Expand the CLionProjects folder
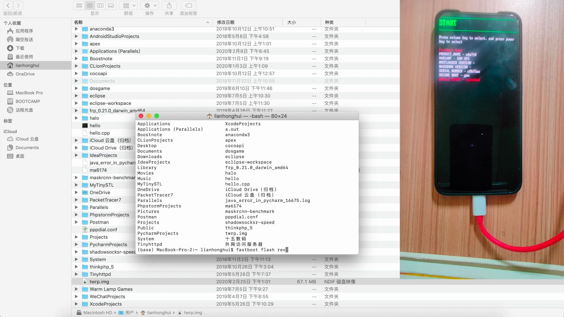The height and width of the screenshot is (317, 564). [76, 66]
